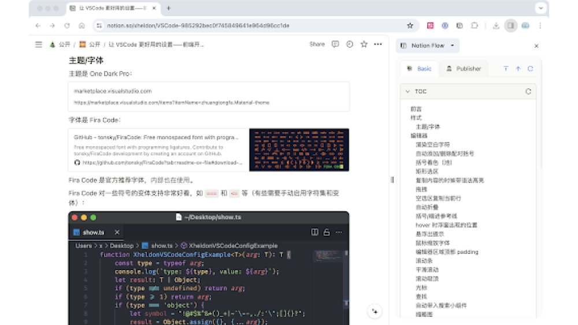
Task: Open new browser tab
Action: point(168,8)
